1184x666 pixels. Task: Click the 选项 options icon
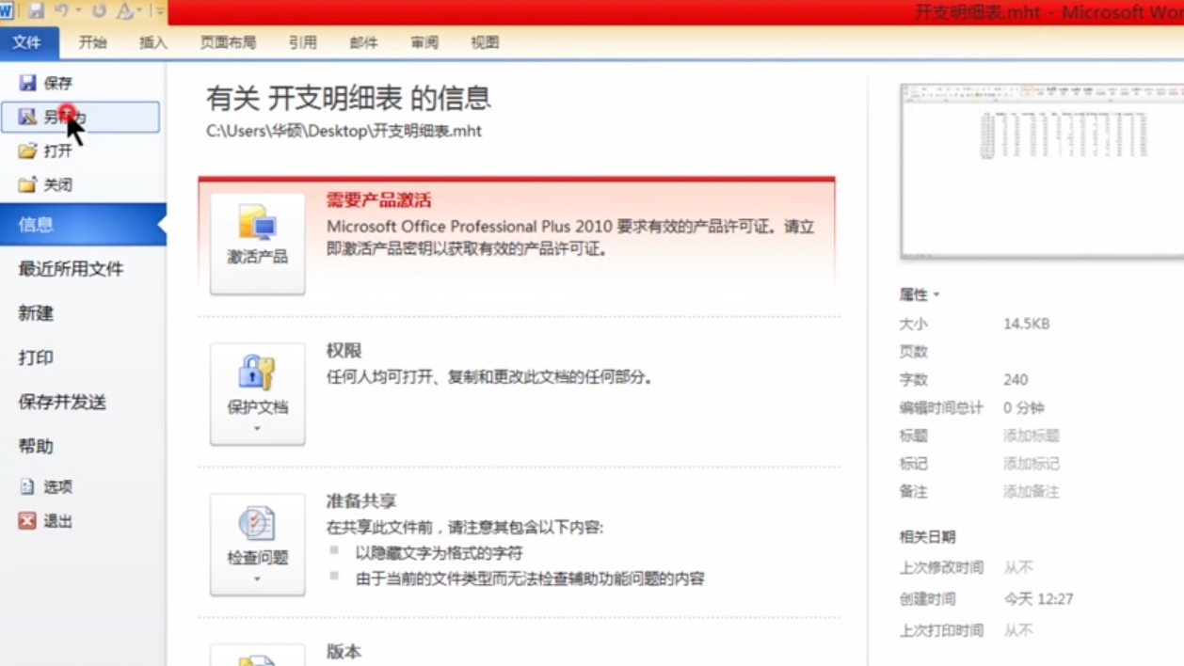[27, 486]
